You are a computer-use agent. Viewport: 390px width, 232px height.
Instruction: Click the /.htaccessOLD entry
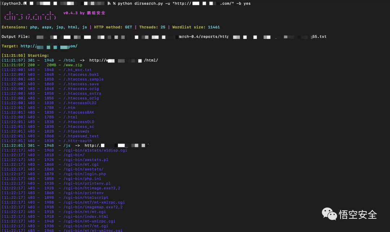[x=79, y=122]
